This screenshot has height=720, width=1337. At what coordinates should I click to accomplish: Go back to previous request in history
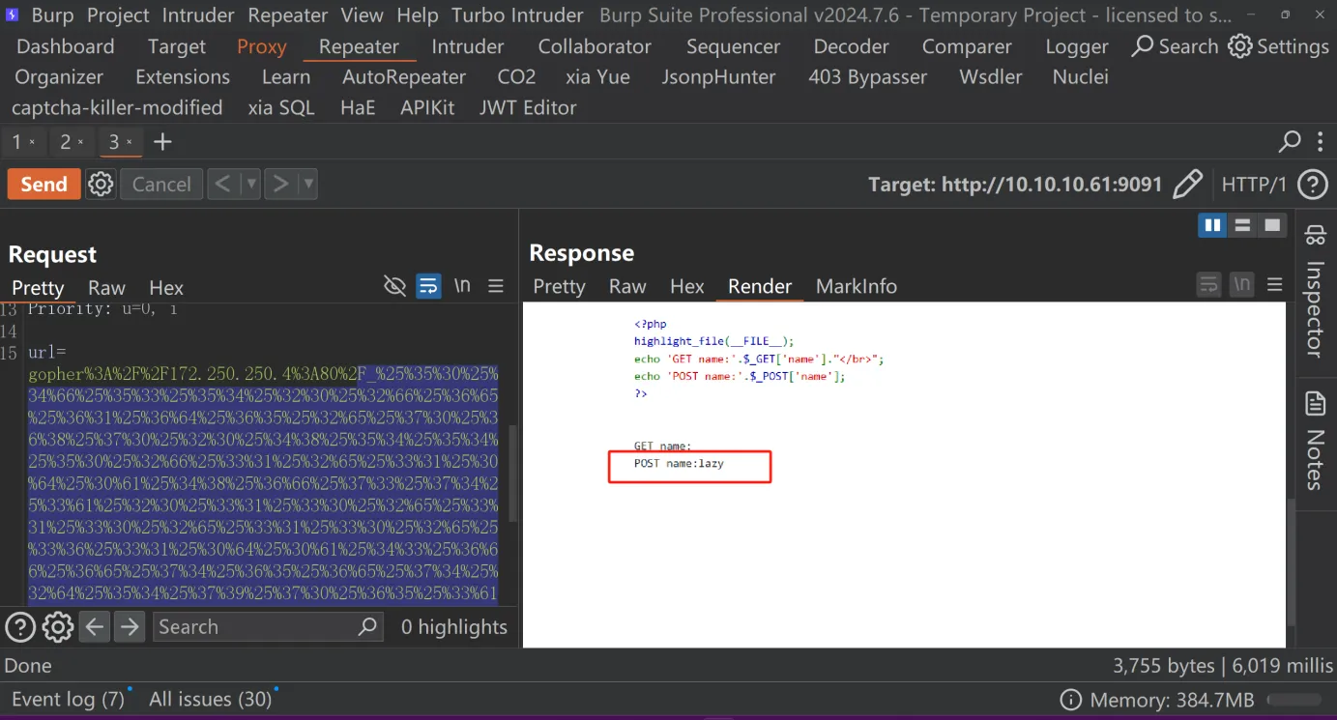(x=222, y=184)
